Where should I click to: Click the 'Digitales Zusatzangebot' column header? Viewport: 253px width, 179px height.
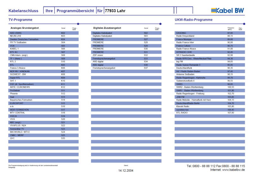(107, 28)
